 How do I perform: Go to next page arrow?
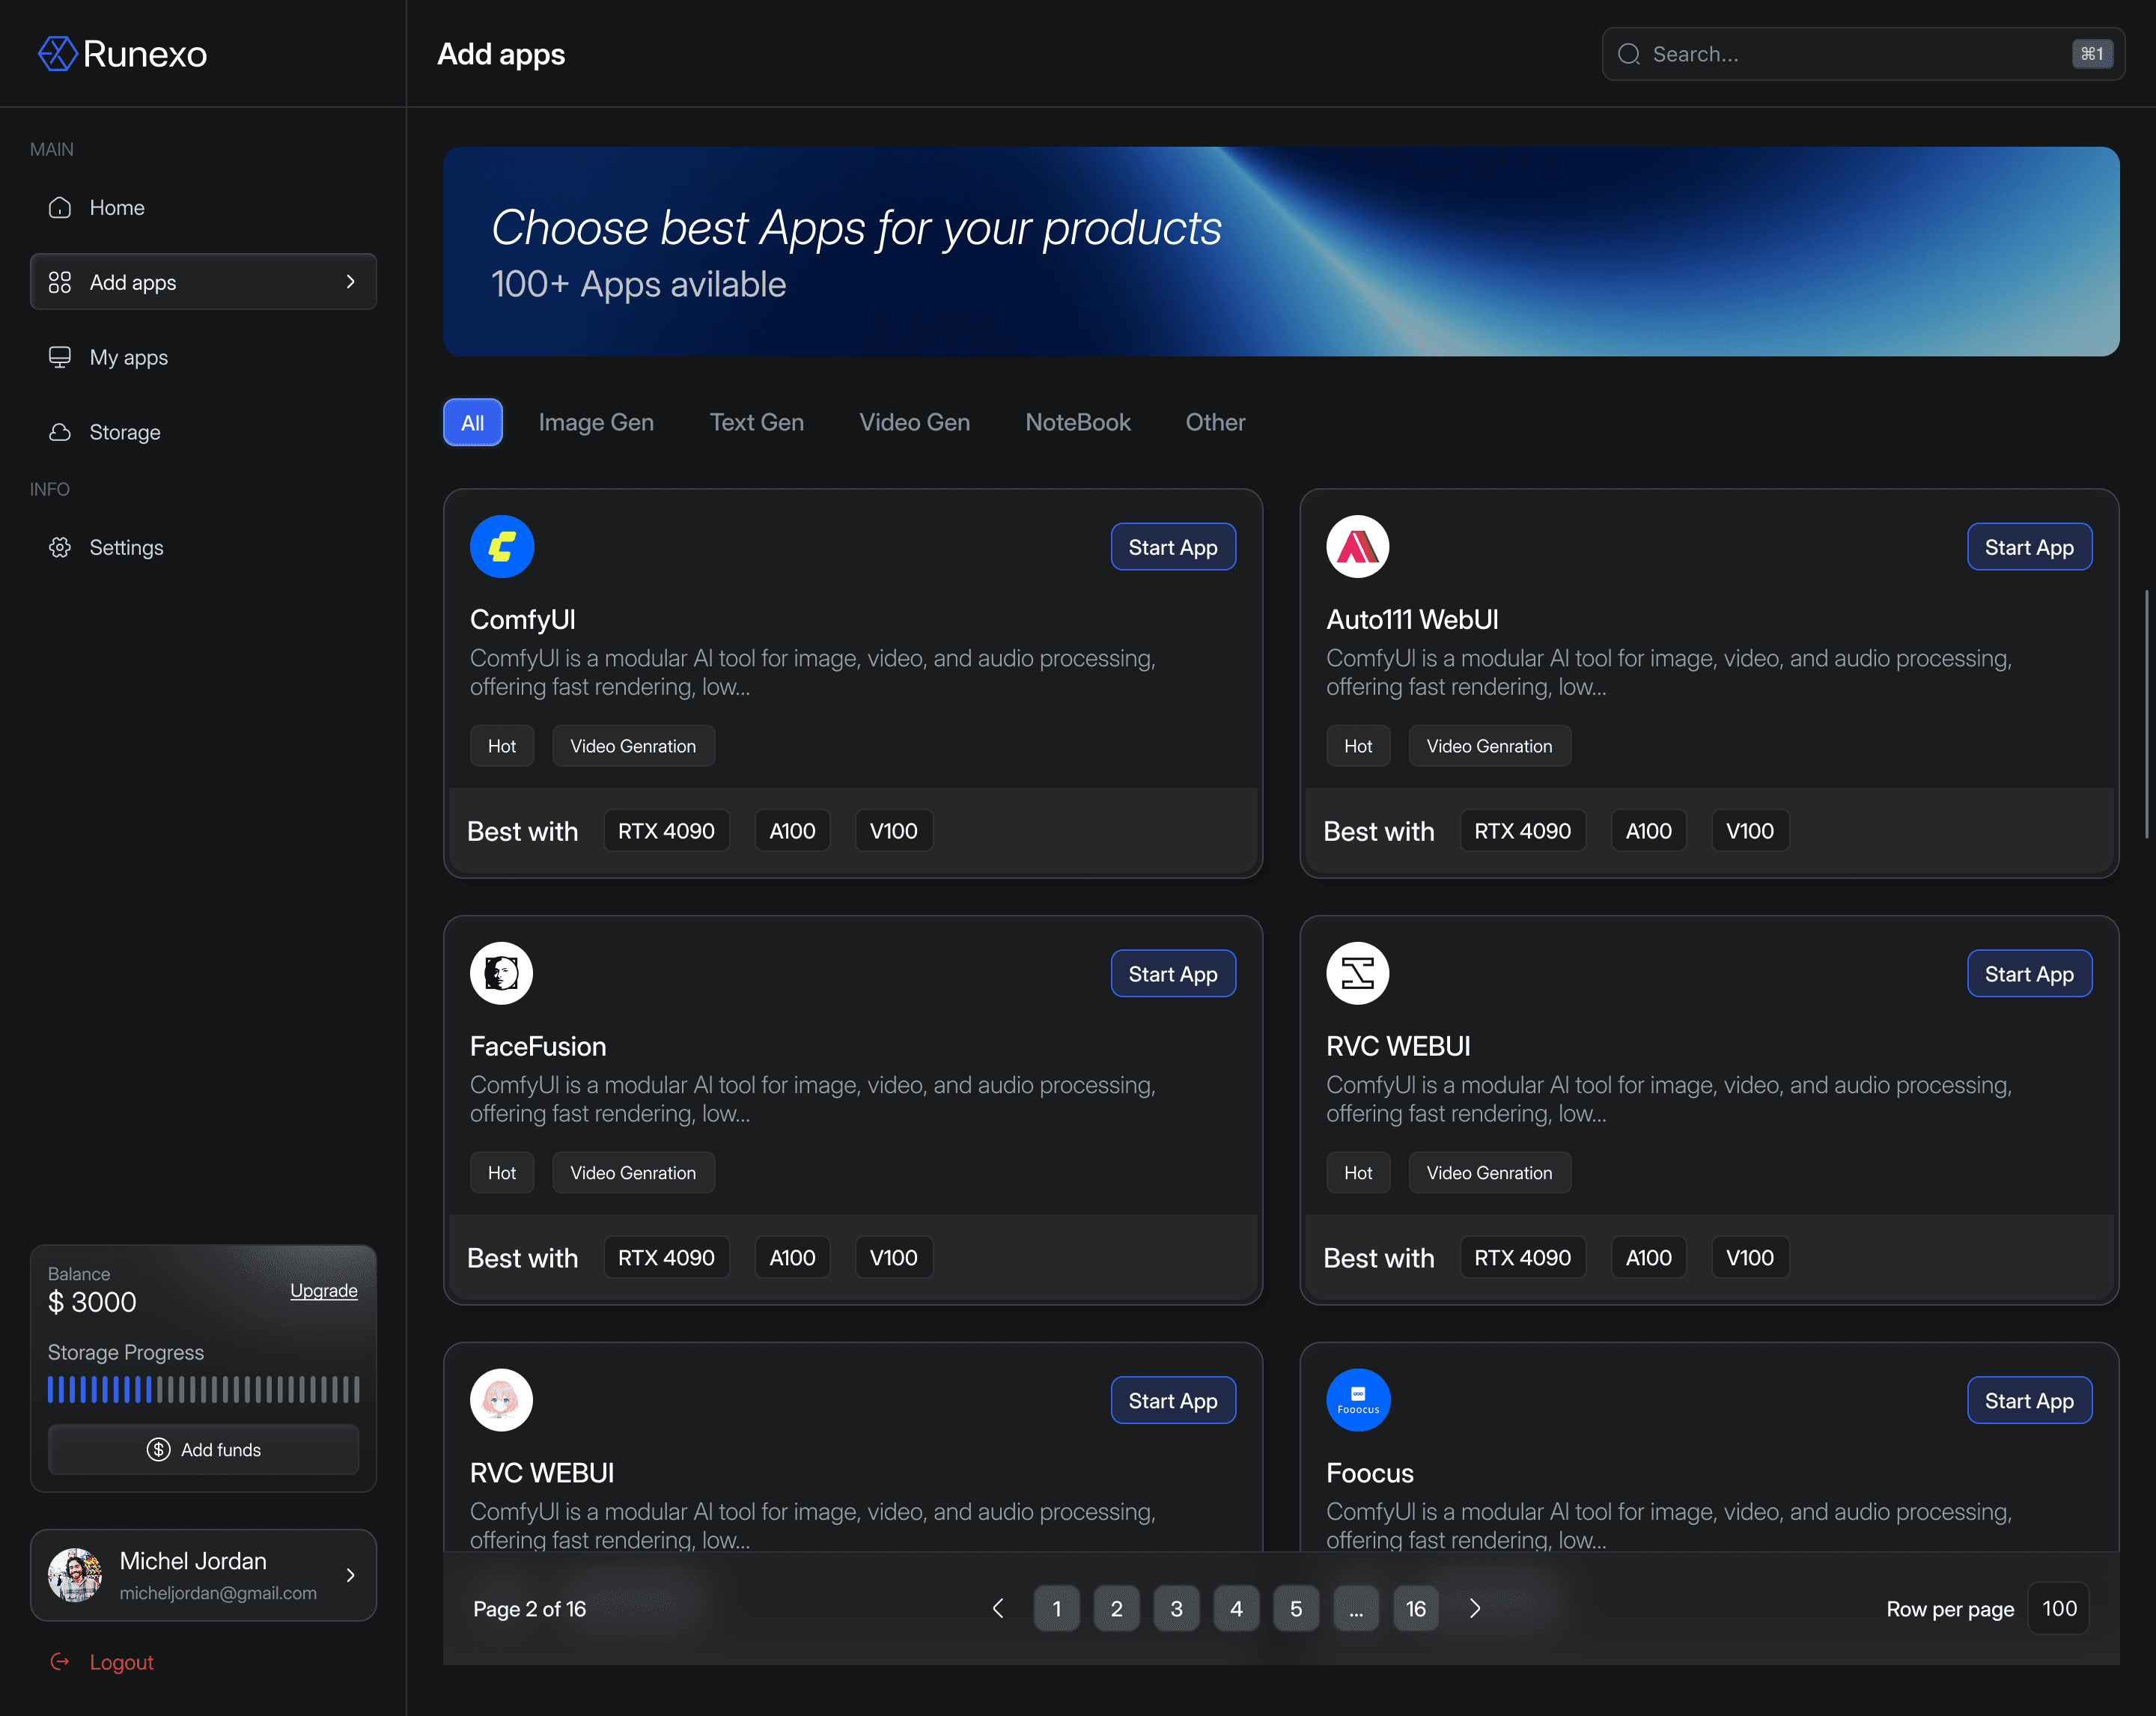[1475, 1608]
